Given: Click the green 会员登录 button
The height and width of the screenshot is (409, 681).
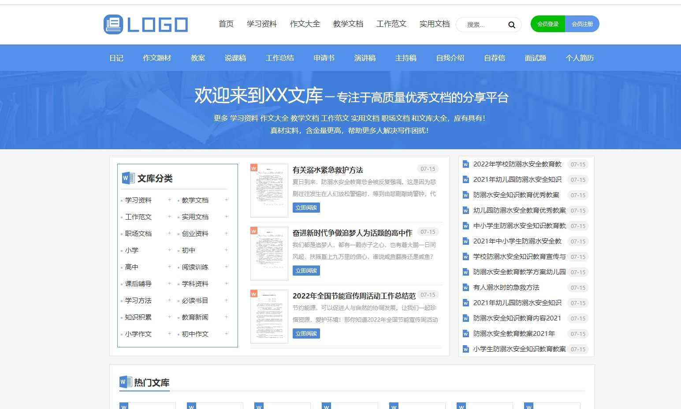Looking at the screenshot, I should click(548, 24).
